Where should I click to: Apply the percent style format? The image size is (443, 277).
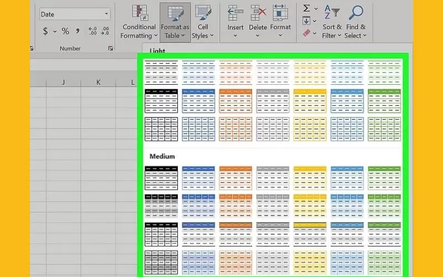pyautogui.click(x=65, y=31)
